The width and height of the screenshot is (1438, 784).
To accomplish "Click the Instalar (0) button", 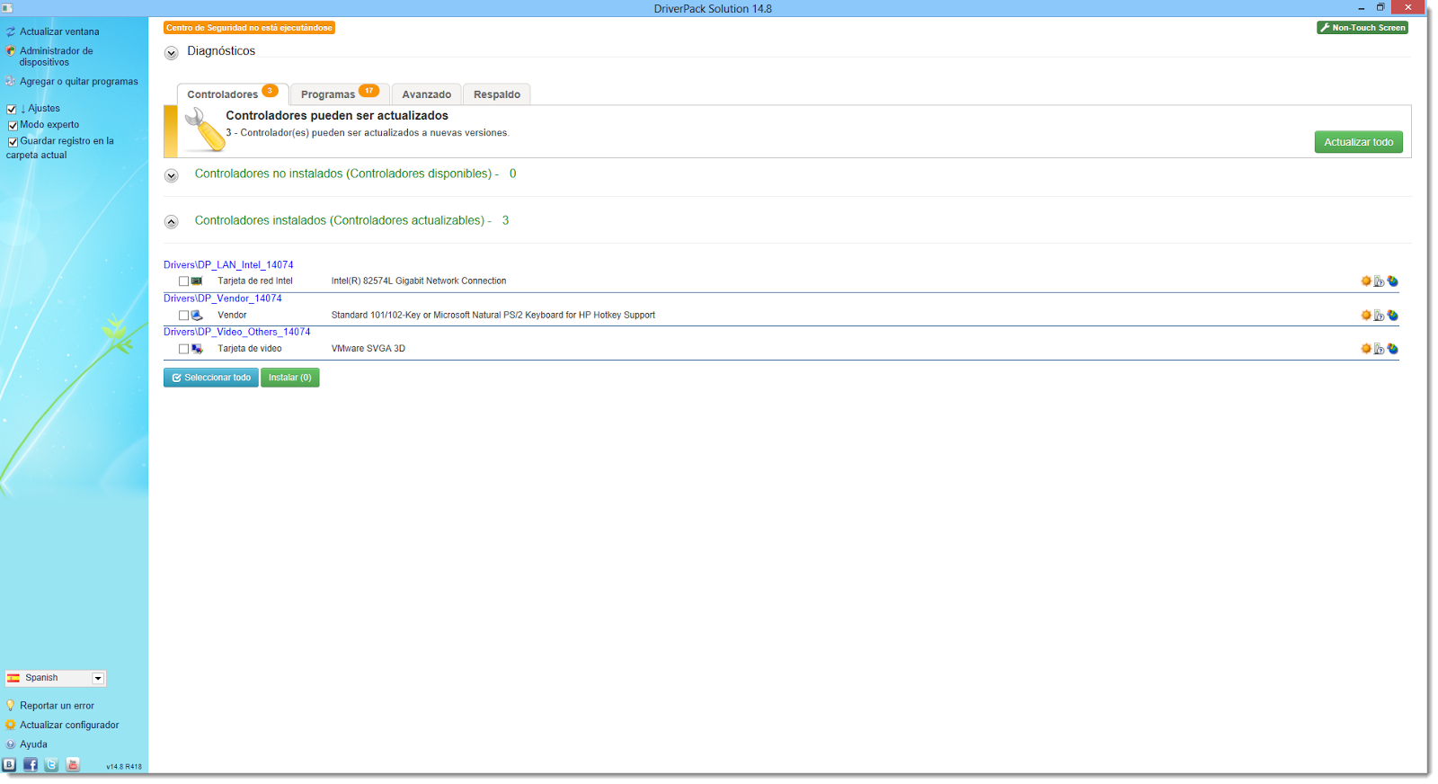I will tap(290, 378).
